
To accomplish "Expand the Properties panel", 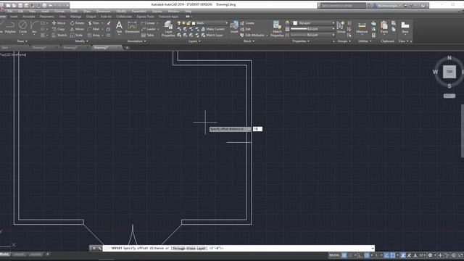I will pyautogui.click(x=301, y=41).
